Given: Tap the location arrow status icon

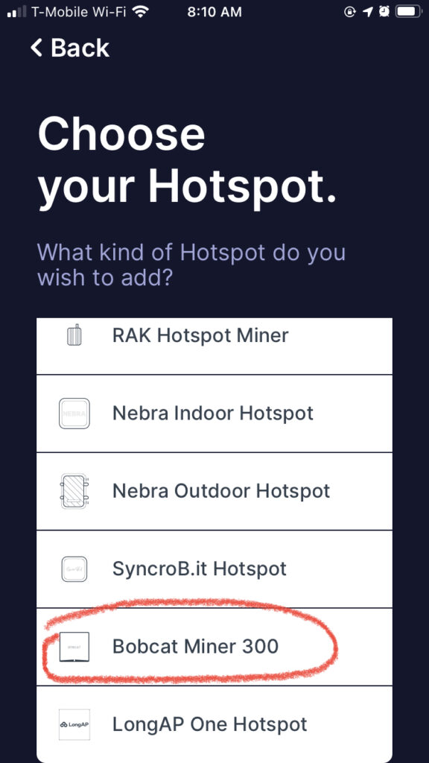Looking at the screenshot, I should tap(366, 12).
